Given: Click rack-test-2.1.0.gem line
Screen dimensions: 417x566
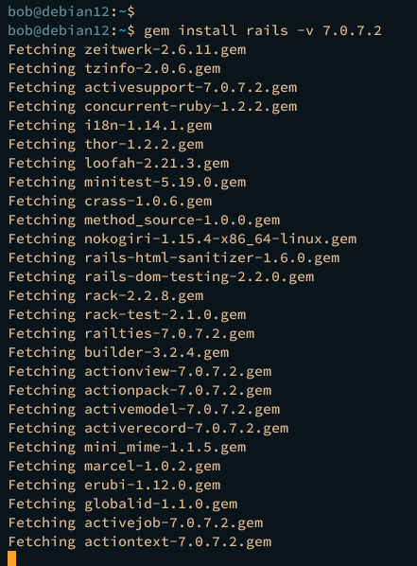Looking at the screenshot, I should 127,314.
